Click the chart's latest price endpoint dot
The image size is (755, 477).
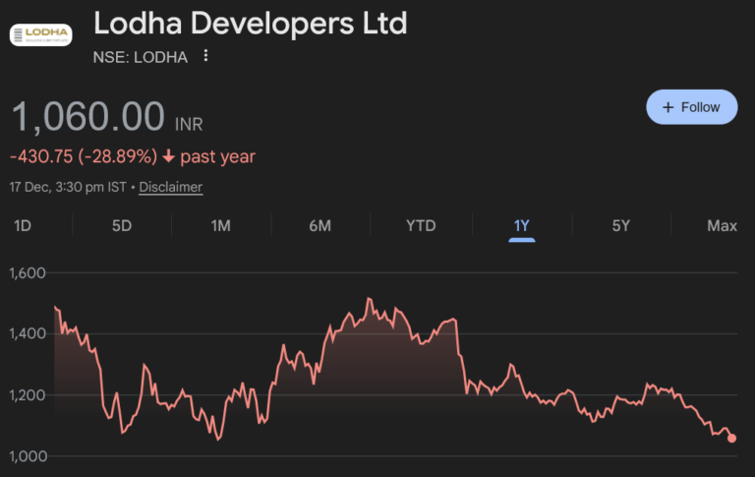pos(731,439)
